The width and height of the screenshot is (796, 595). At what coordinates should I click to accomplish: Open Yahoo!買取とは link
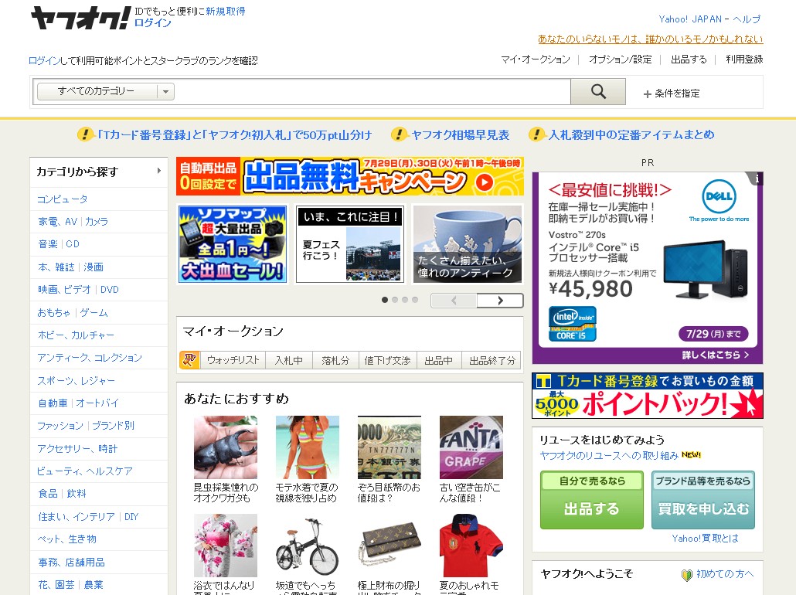(705, 538)
